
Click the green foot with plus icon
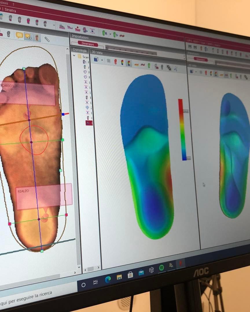(115, 35)
